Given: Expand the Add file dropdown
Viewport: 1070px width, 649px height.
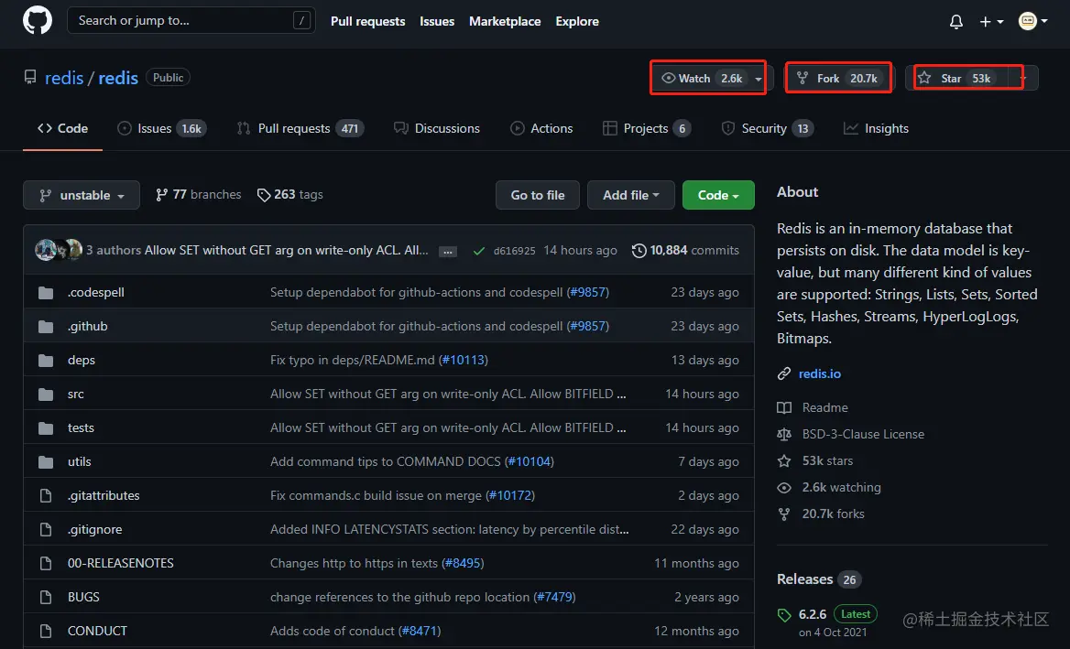Looking at the screenshot, I should pyautogui.click(x=630, y=195).
